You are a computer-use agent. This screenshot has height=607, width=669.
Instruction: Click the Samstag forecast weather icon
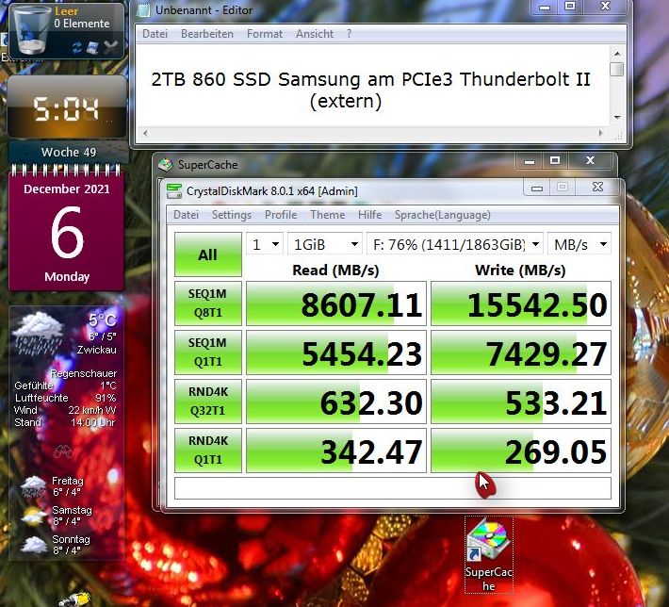click(x=33, y=516)
